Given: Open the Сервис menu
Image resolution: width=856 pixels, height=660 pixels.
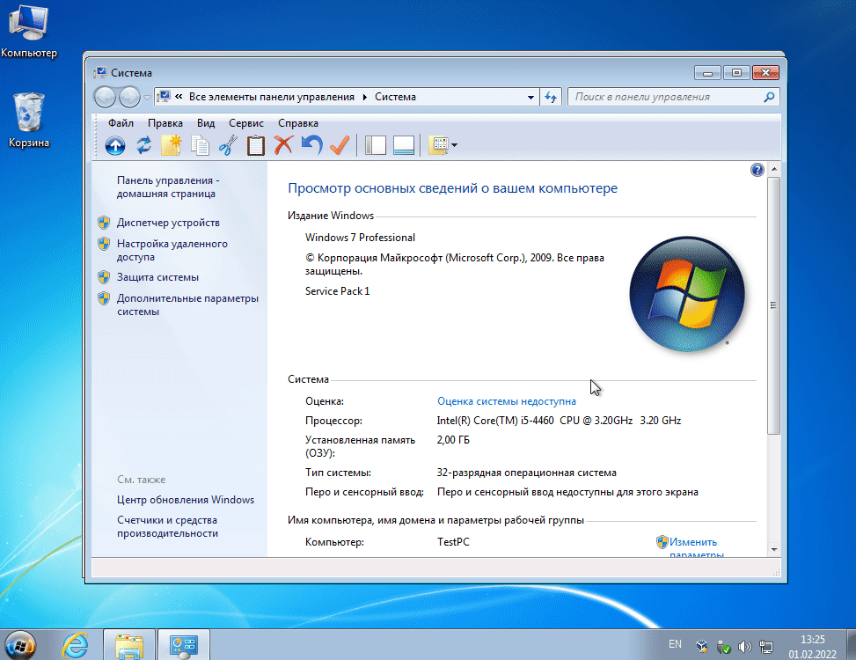Looking at the screenshot, I should coord(245,123).
